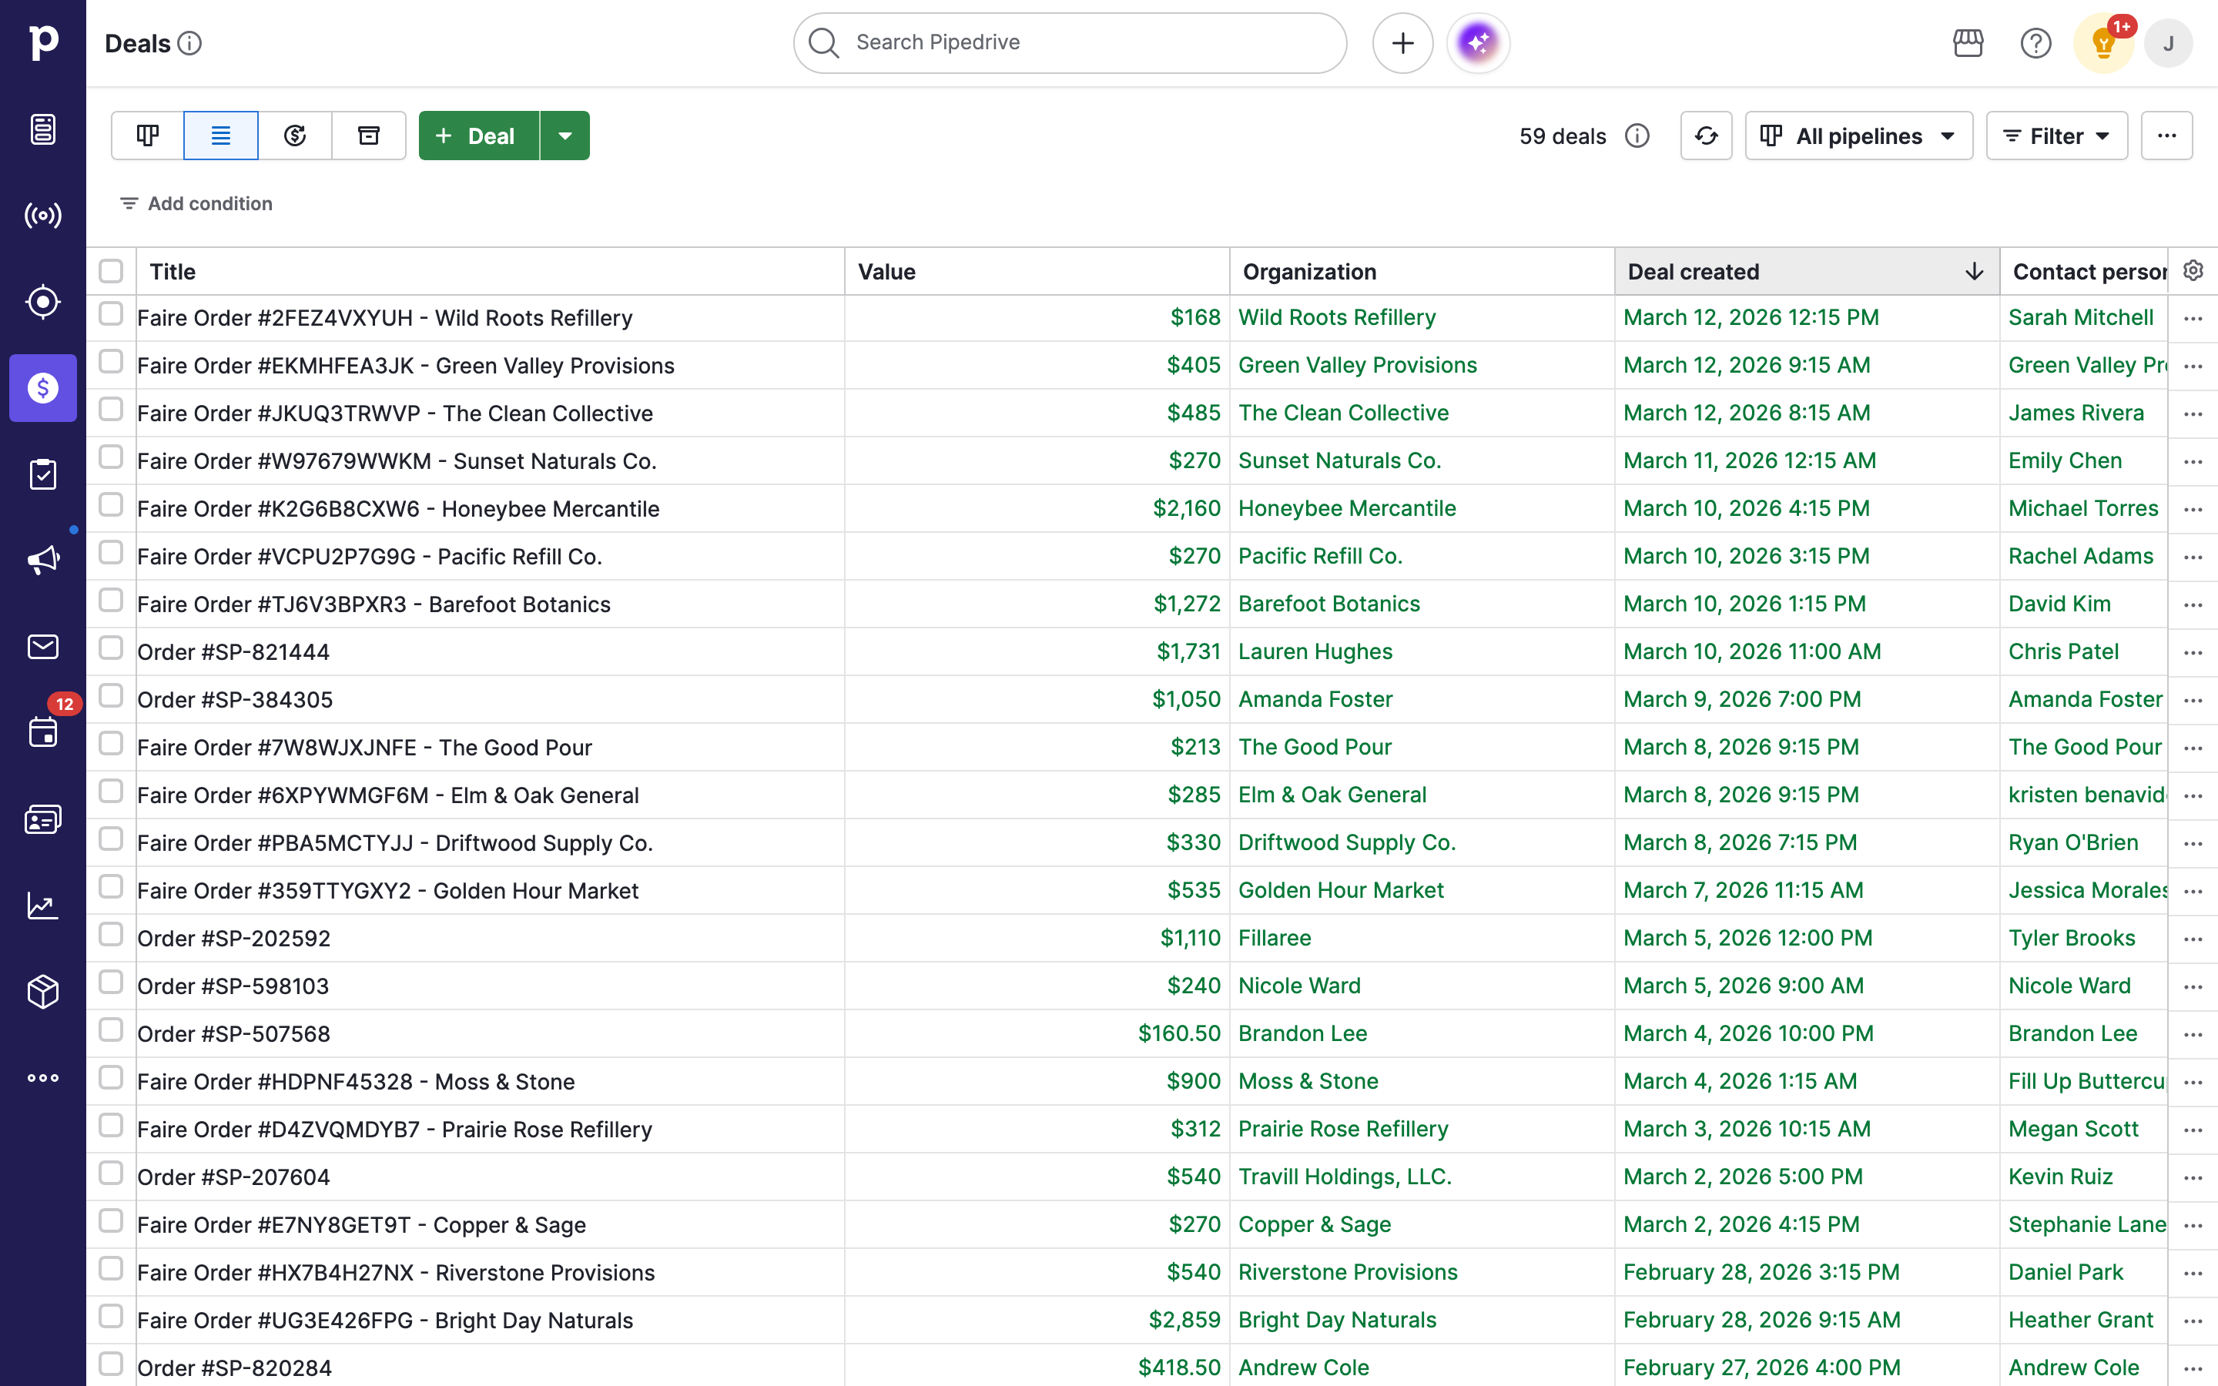The image size is (2218, 1386).
Task: Open the Campaigns megaphone sidebar icon
Action: point(43,560)
